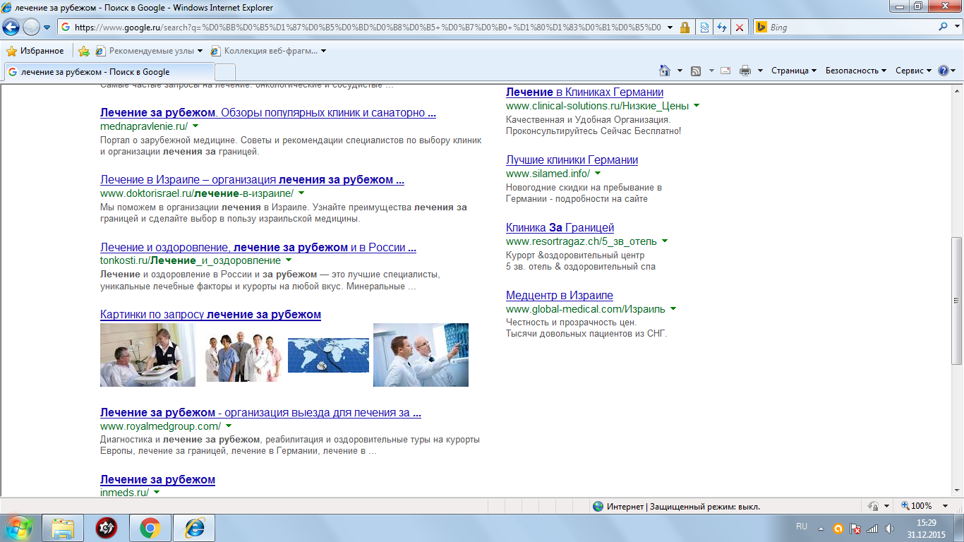Viewport: 964px width, 542px height.
Task: Click the Compatibility View torn-page icon
Action: tap(704, 28)
